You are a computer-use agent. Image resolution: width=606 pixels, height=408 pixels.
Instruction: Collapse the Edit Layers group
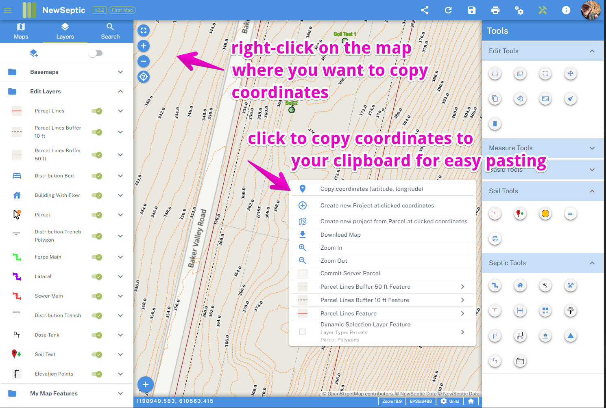point(120,91)
